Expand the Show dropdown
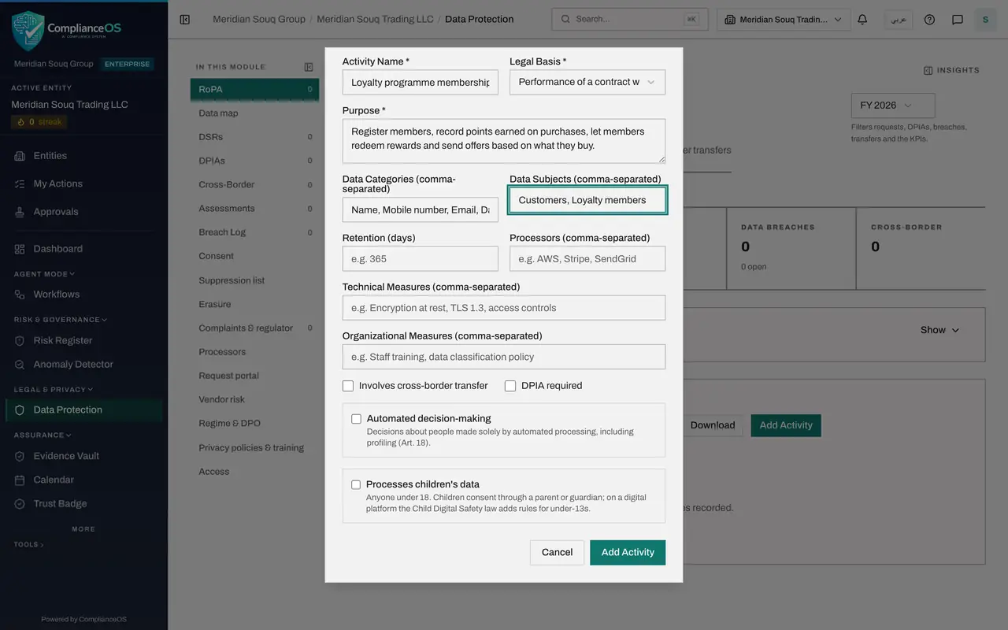The image size is (1008, 630). 940,330
